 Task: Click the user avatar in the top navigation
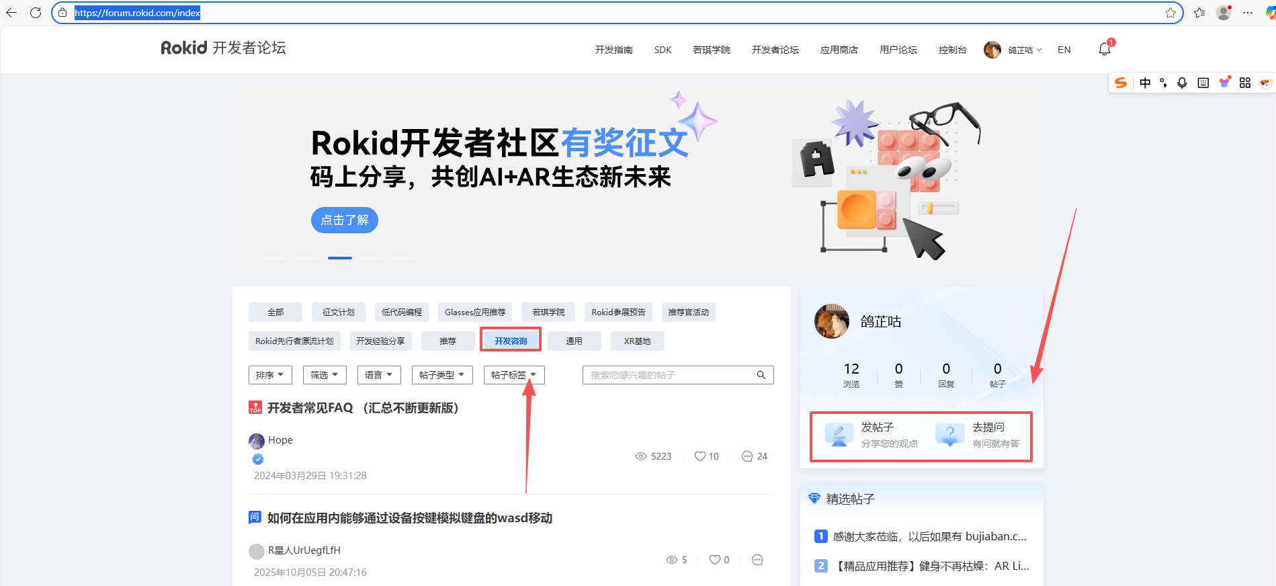(992, 50)
